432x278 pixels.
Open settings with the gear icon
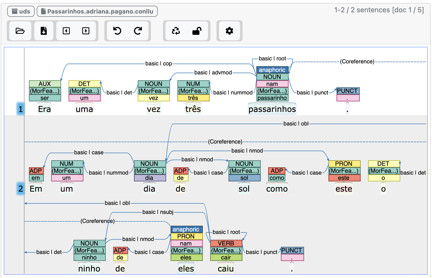[x=229, y=31]
